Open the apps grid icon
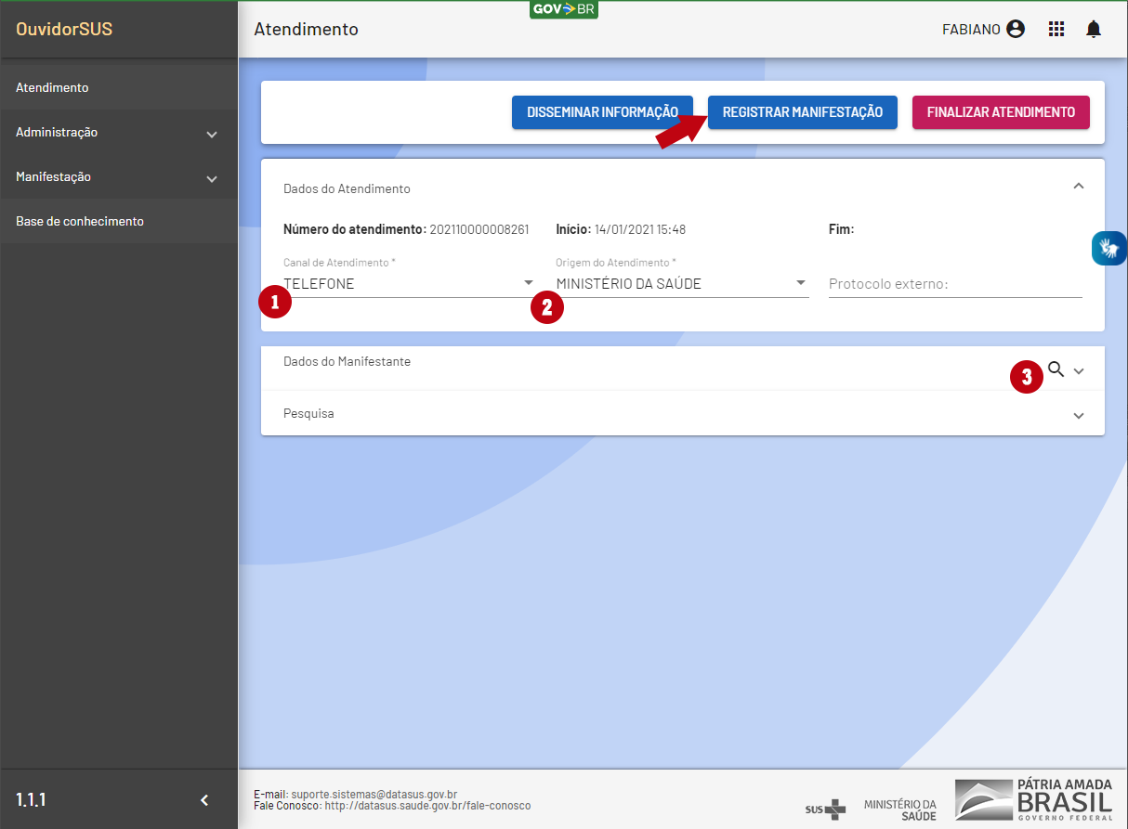 1056,30
